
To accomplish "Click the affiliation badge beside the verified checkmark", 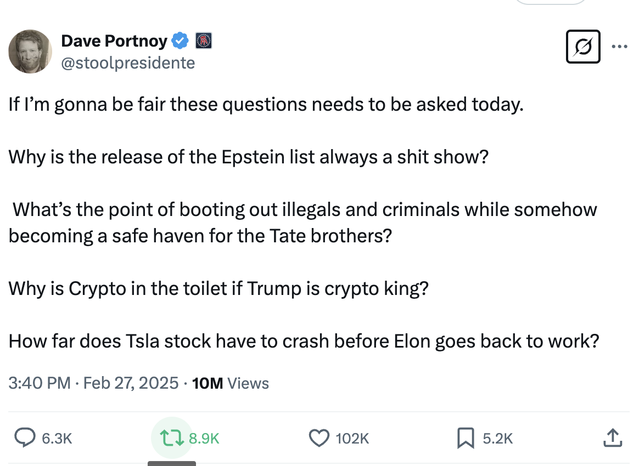I will 204,40.
